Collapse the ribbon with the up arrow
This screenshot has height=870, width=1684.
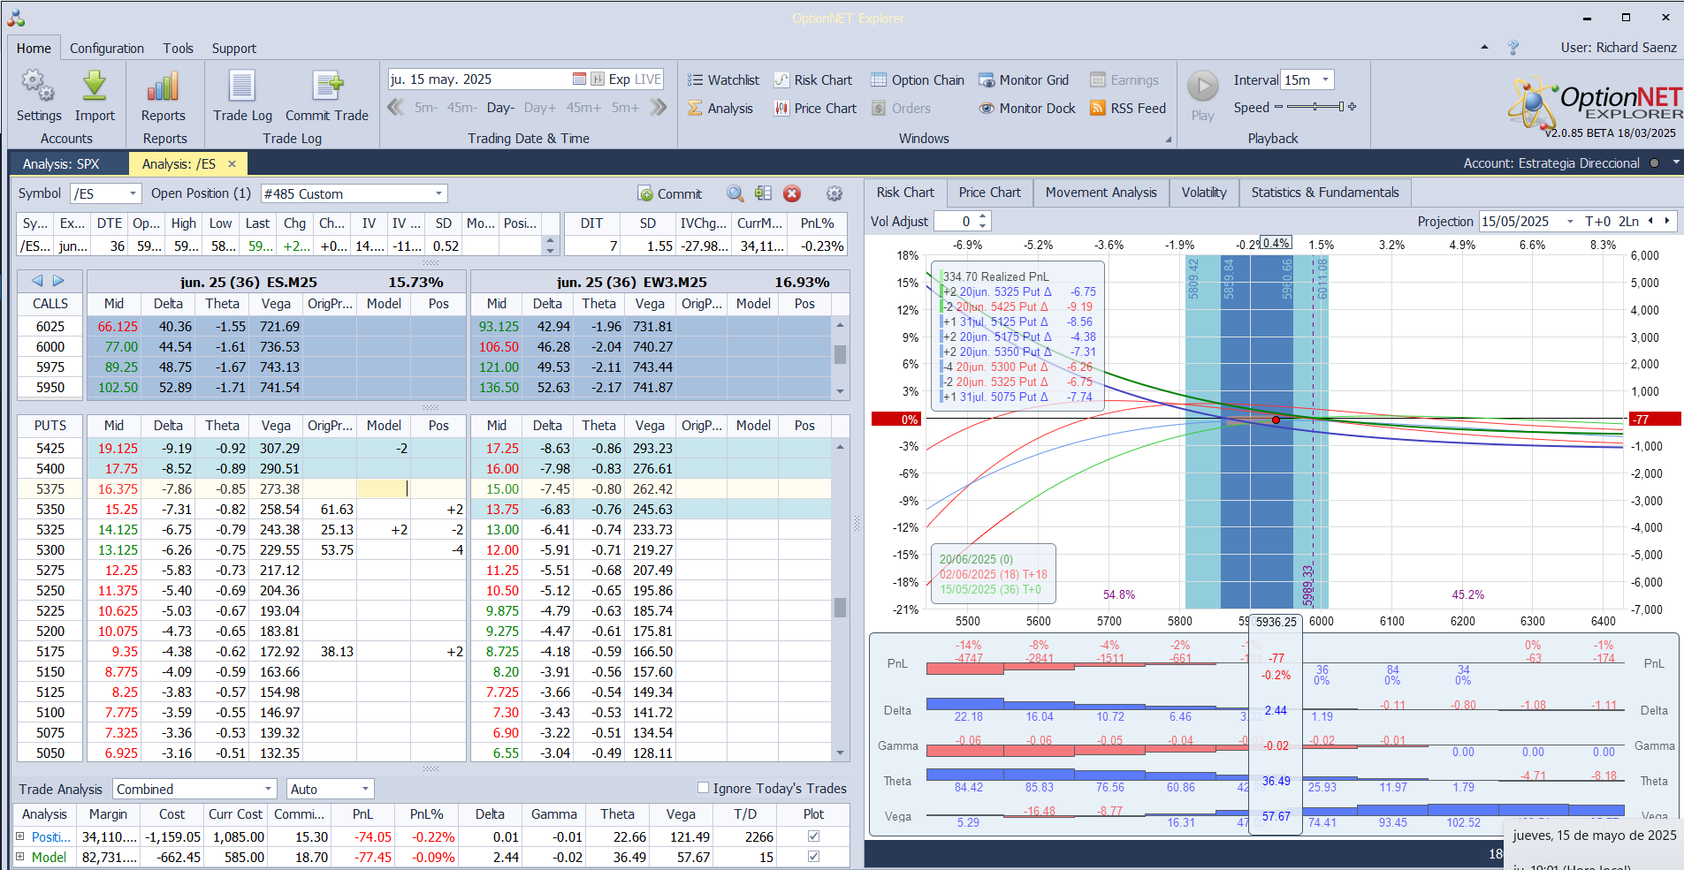coord(1484,48)
